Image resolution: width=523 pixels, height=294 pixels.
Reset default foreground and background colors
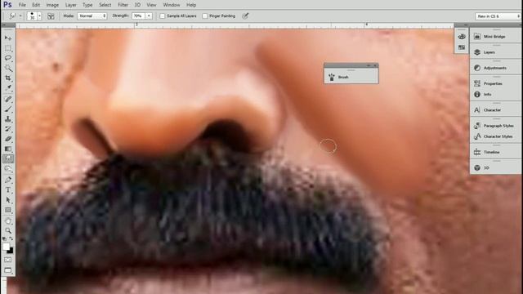[x=4, y=238]
